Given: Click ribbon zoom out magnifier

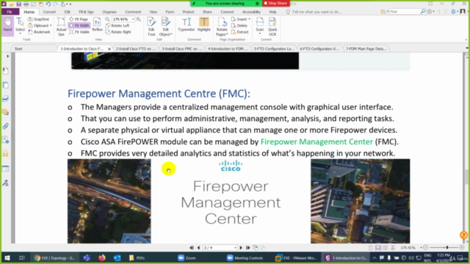Looking at the screenshot, I should tap(107, 19).
